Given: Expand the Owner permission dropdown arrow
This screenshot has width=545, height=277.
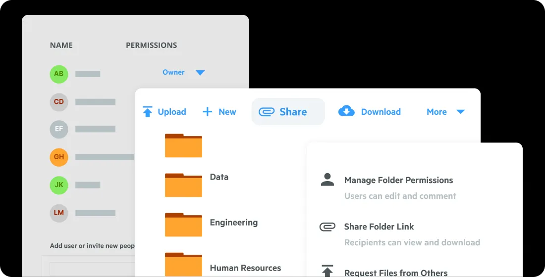Looking at the screenshot, I should click(x=200, y=73).
